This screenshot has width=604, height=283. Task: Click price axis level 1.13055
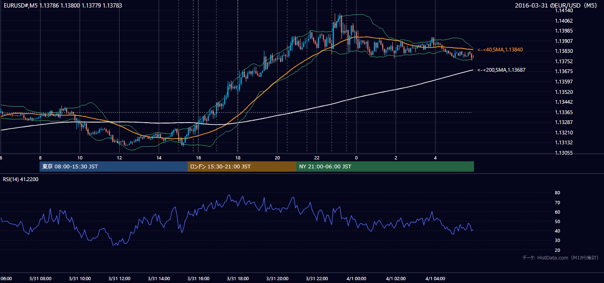pos(563,153)
